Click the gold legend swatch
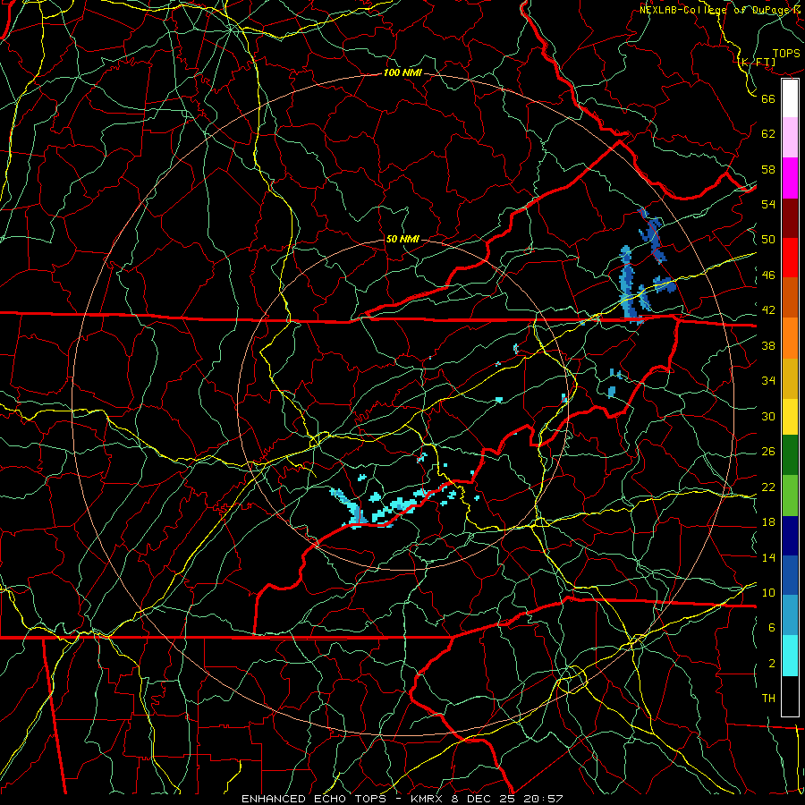This screenshot has width=805, height=805. [790, 378]
